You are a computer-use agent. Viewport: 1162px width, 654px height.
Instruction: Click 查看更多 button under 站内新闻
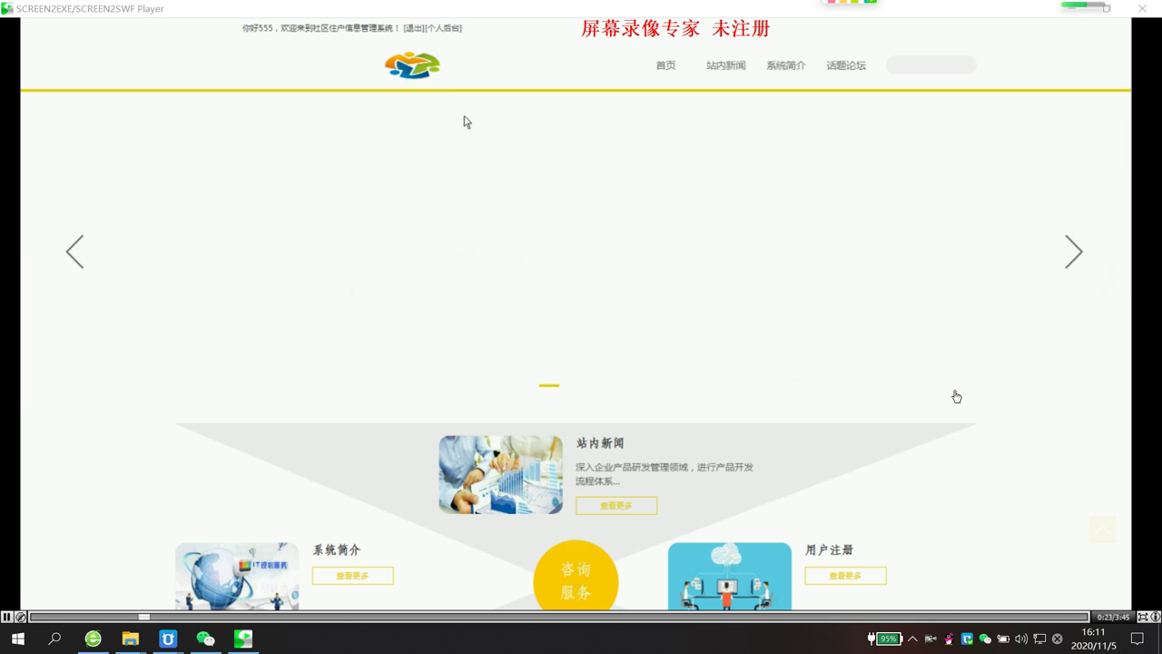pos(615,506)
